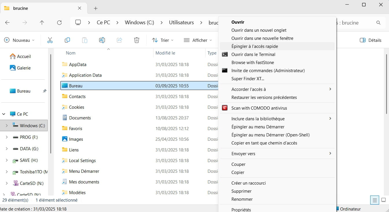Open the Nouveau dropdown
Viewport: 389px width, 212px height.
click(x=19, y=40)
